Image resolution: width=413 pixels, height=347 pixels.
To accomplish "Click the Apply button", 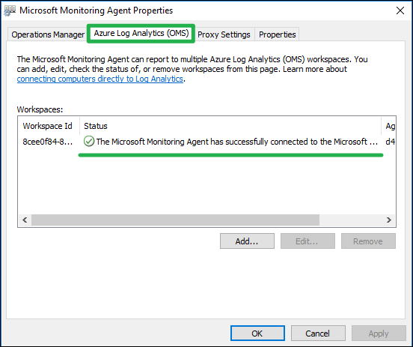I will (x=379, y=334).
